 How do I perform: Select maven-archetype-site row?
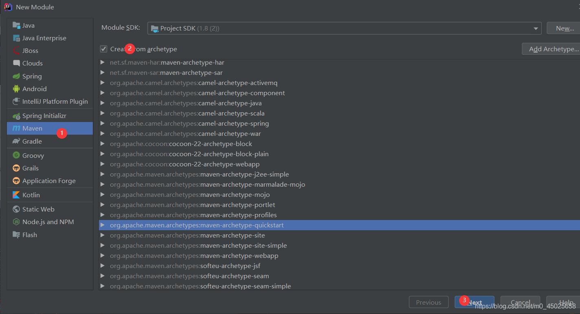339,235
